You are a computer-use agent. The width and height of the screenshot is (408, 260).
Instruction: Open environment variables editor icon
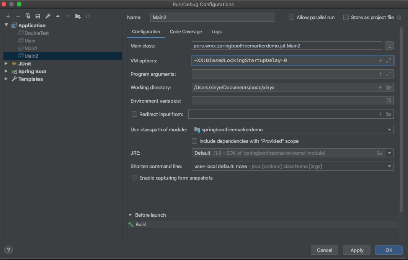pos(388,101)
